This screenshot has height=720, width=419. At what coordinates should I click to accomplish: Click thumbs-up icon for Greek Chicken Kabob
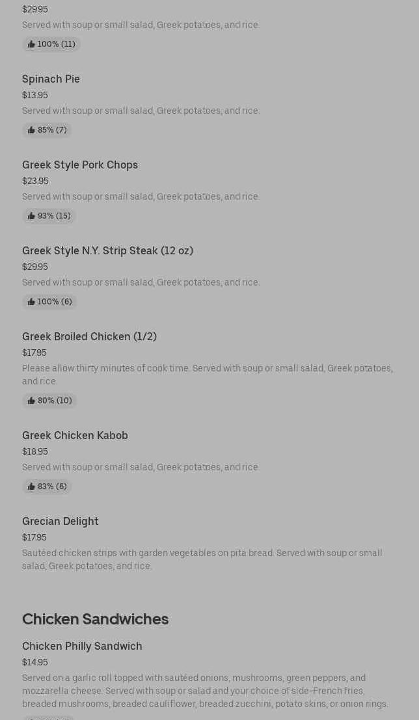tap(31, 487)
